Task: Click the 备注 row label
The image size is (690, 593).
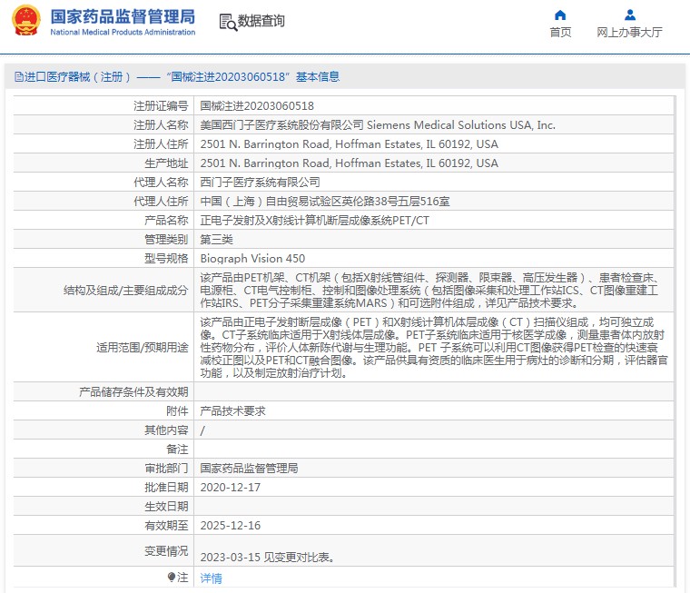Action: click(x=177, y=450)
